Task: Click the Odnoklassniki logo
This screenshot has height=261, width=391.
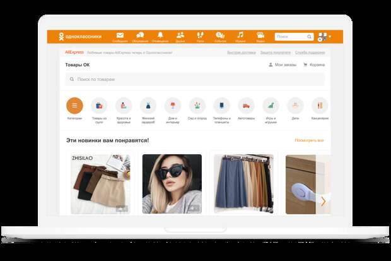Action: click(x=80, y=37)
